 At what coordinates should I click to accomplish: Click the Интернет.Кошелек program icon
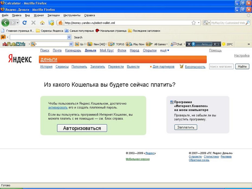pos(172,102)
